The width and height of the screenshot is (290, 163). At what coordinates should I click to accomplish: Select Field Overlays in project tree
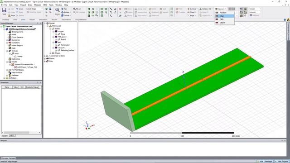17,72
